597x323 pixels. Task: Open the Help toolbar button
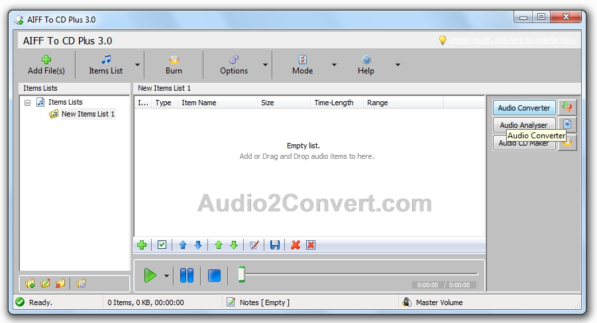pos(366,65)
